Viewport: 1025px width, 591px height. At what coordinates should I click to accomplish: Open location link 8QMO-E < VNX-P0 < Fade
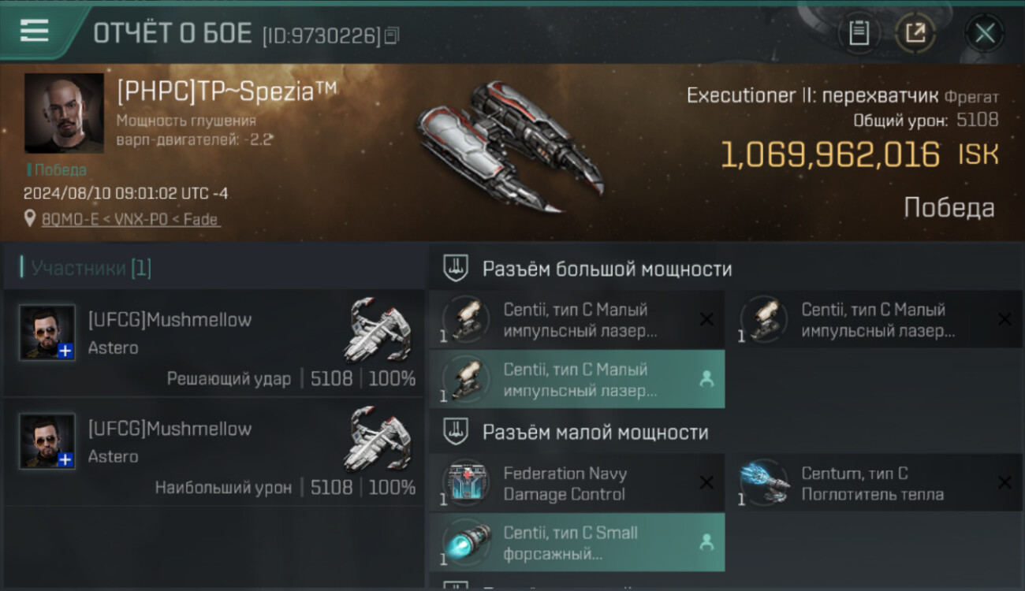click(x=131, y=220)
